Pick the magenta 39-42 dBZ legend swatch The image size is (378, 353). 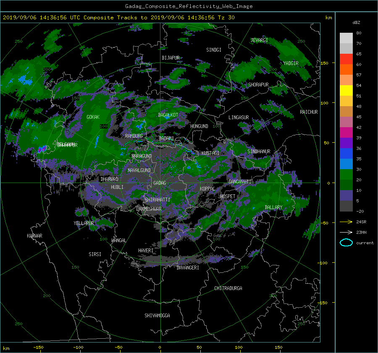coord(346,133)
